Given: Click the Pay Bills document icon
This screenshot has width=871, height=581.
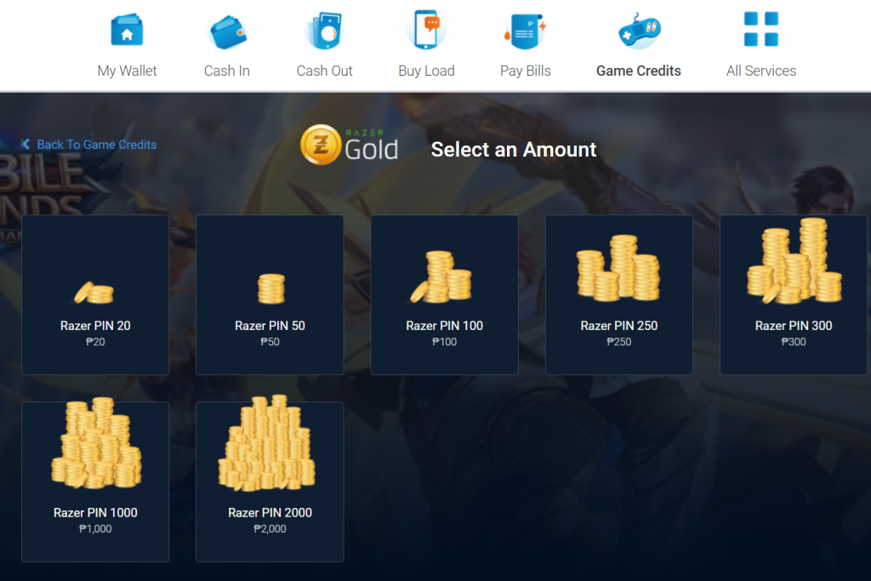Looking at the screenshot, I should (x=525, y=31).
